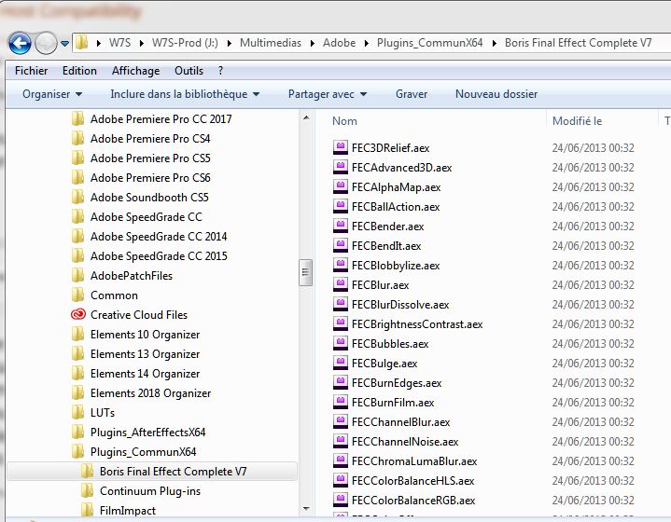671x522 pixels.
Task: Open the Edition menu
Action: tap(79, 71)
